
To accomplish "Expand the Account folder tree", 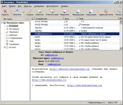I will (x=5, y=47).
